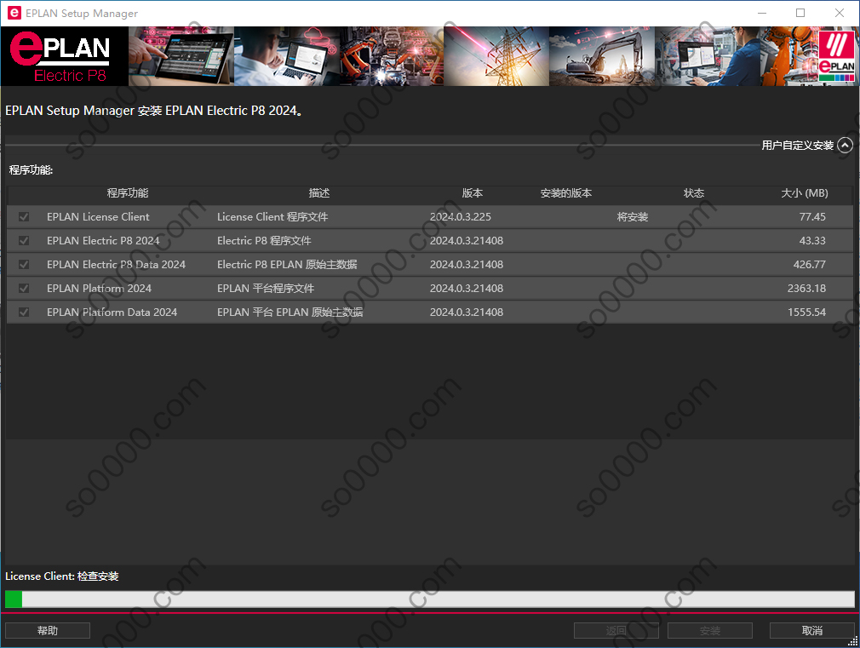860x648 pixels.
Task: Click the 帮助 button
Action: click(x=48, y=630)
